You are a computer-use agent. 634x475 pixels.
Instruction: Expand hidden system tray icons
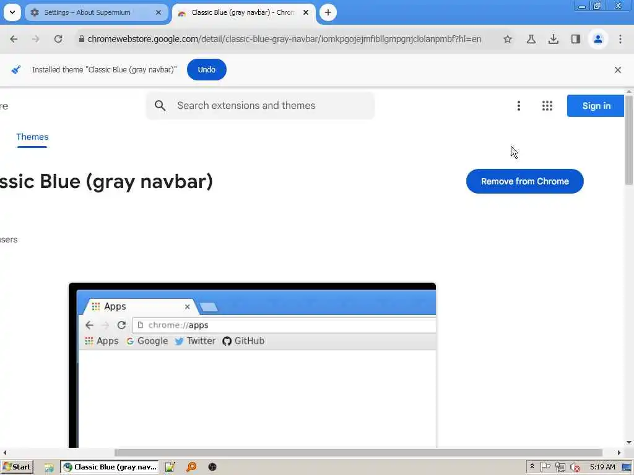532,466
